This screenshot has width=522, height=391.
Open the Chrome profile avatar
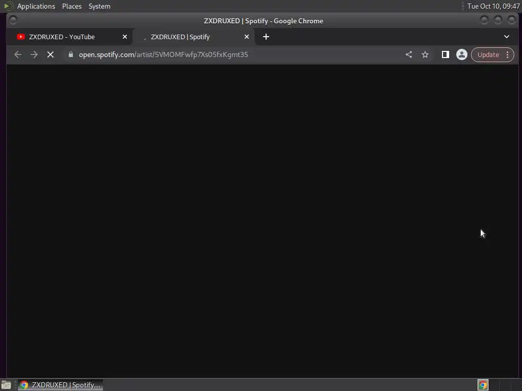click(x=462, y=54)
